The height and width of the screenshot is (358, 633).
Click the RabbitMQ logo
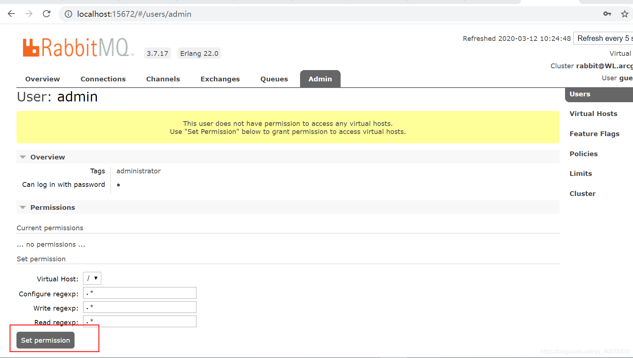(x=78, y=47)
